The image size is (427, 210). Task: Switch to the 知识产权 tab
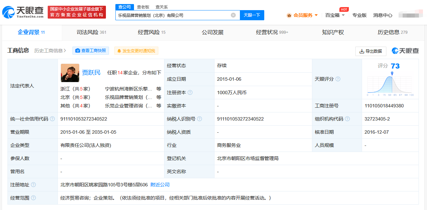(x=333, y=32)
